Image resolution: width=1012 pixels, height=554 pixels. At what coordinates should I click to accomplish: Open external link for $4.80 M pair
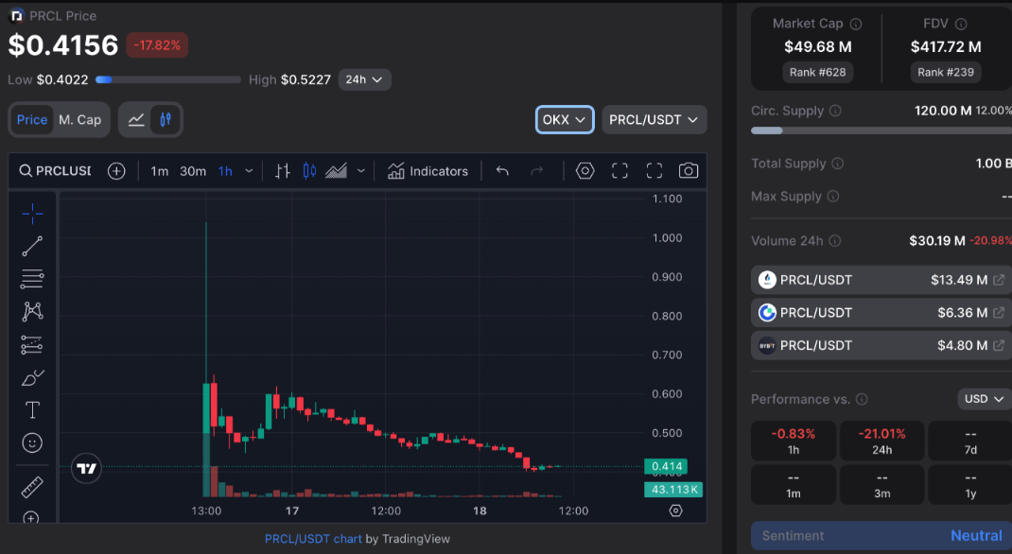click(999, 346)
